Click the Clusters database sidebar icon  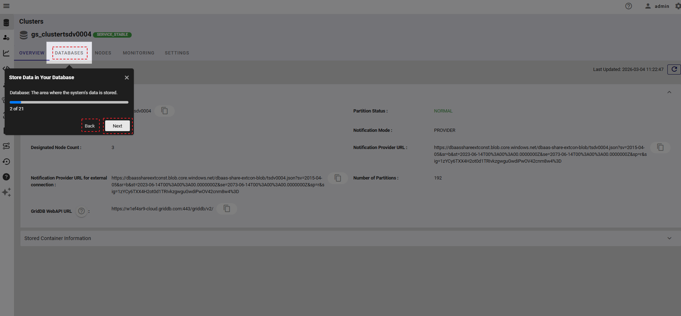coord(6,23)
